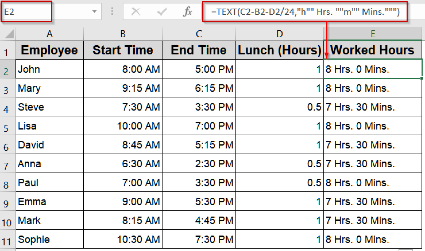This screenshot has width=425, height=251.
Task: Click Sophie's end time of 7:30 PM
Action: click(x=199, y=239)
